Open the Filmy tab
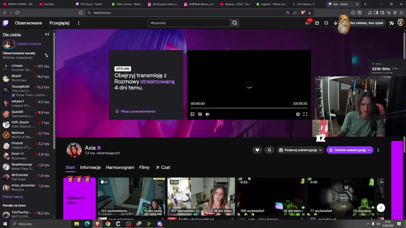406x228 pixels. pyautogui.click(x=144, y=168)
